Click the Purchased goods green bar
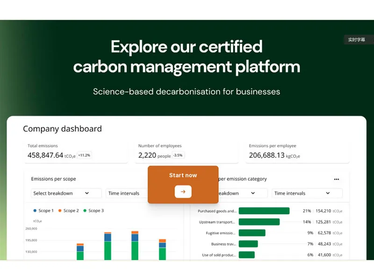 pyautogui.click(x=264, y=211)
